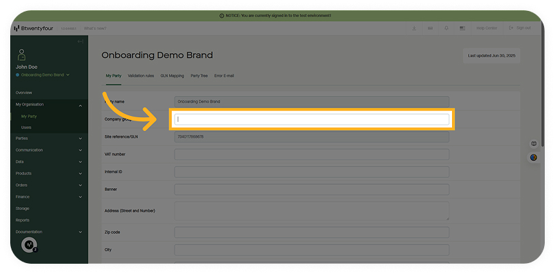This screenshot has height=274, width=555.
Task: Click the language flag icon
Action: click(x=462, y=28)
